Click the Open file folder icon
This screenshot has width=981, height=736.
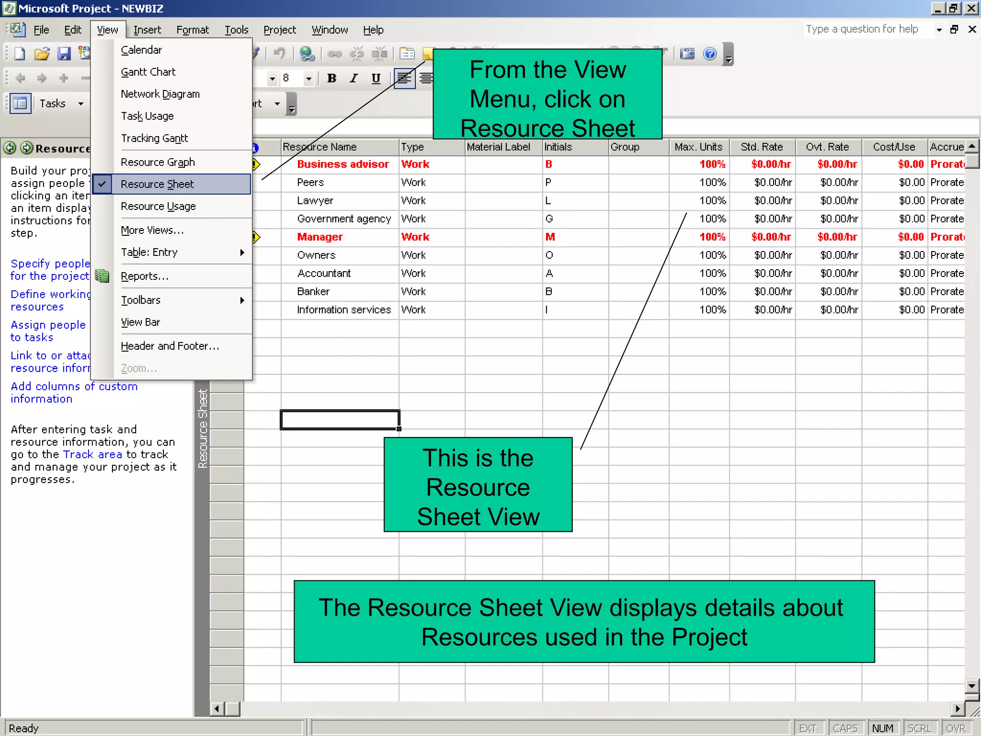pos(42,54)
